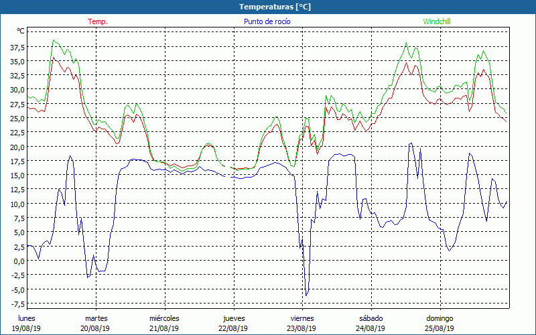Click the 'viernes' day label
This screenshot has height=335, width=536.
pyautogui.click(x=302, y=318)
